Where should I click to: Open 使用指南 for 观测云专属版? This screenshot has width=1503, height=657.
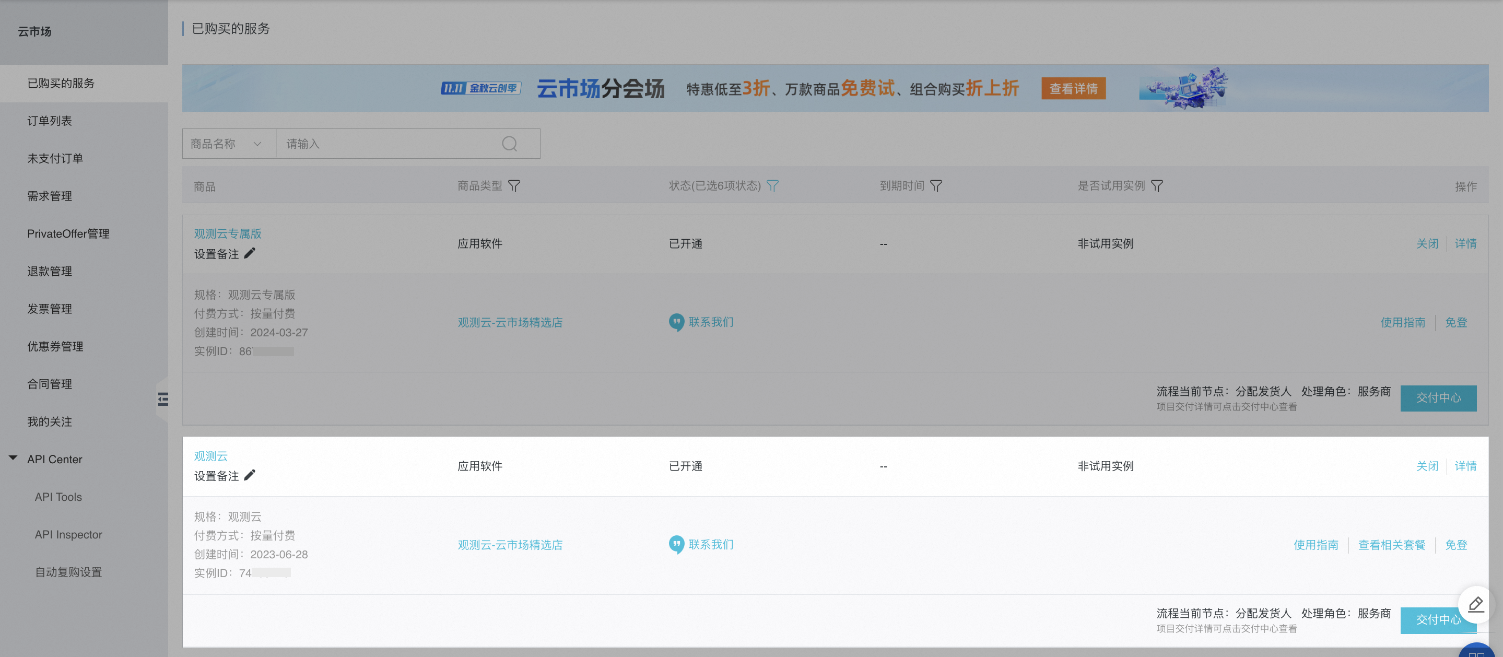[x=1403, y=323]
